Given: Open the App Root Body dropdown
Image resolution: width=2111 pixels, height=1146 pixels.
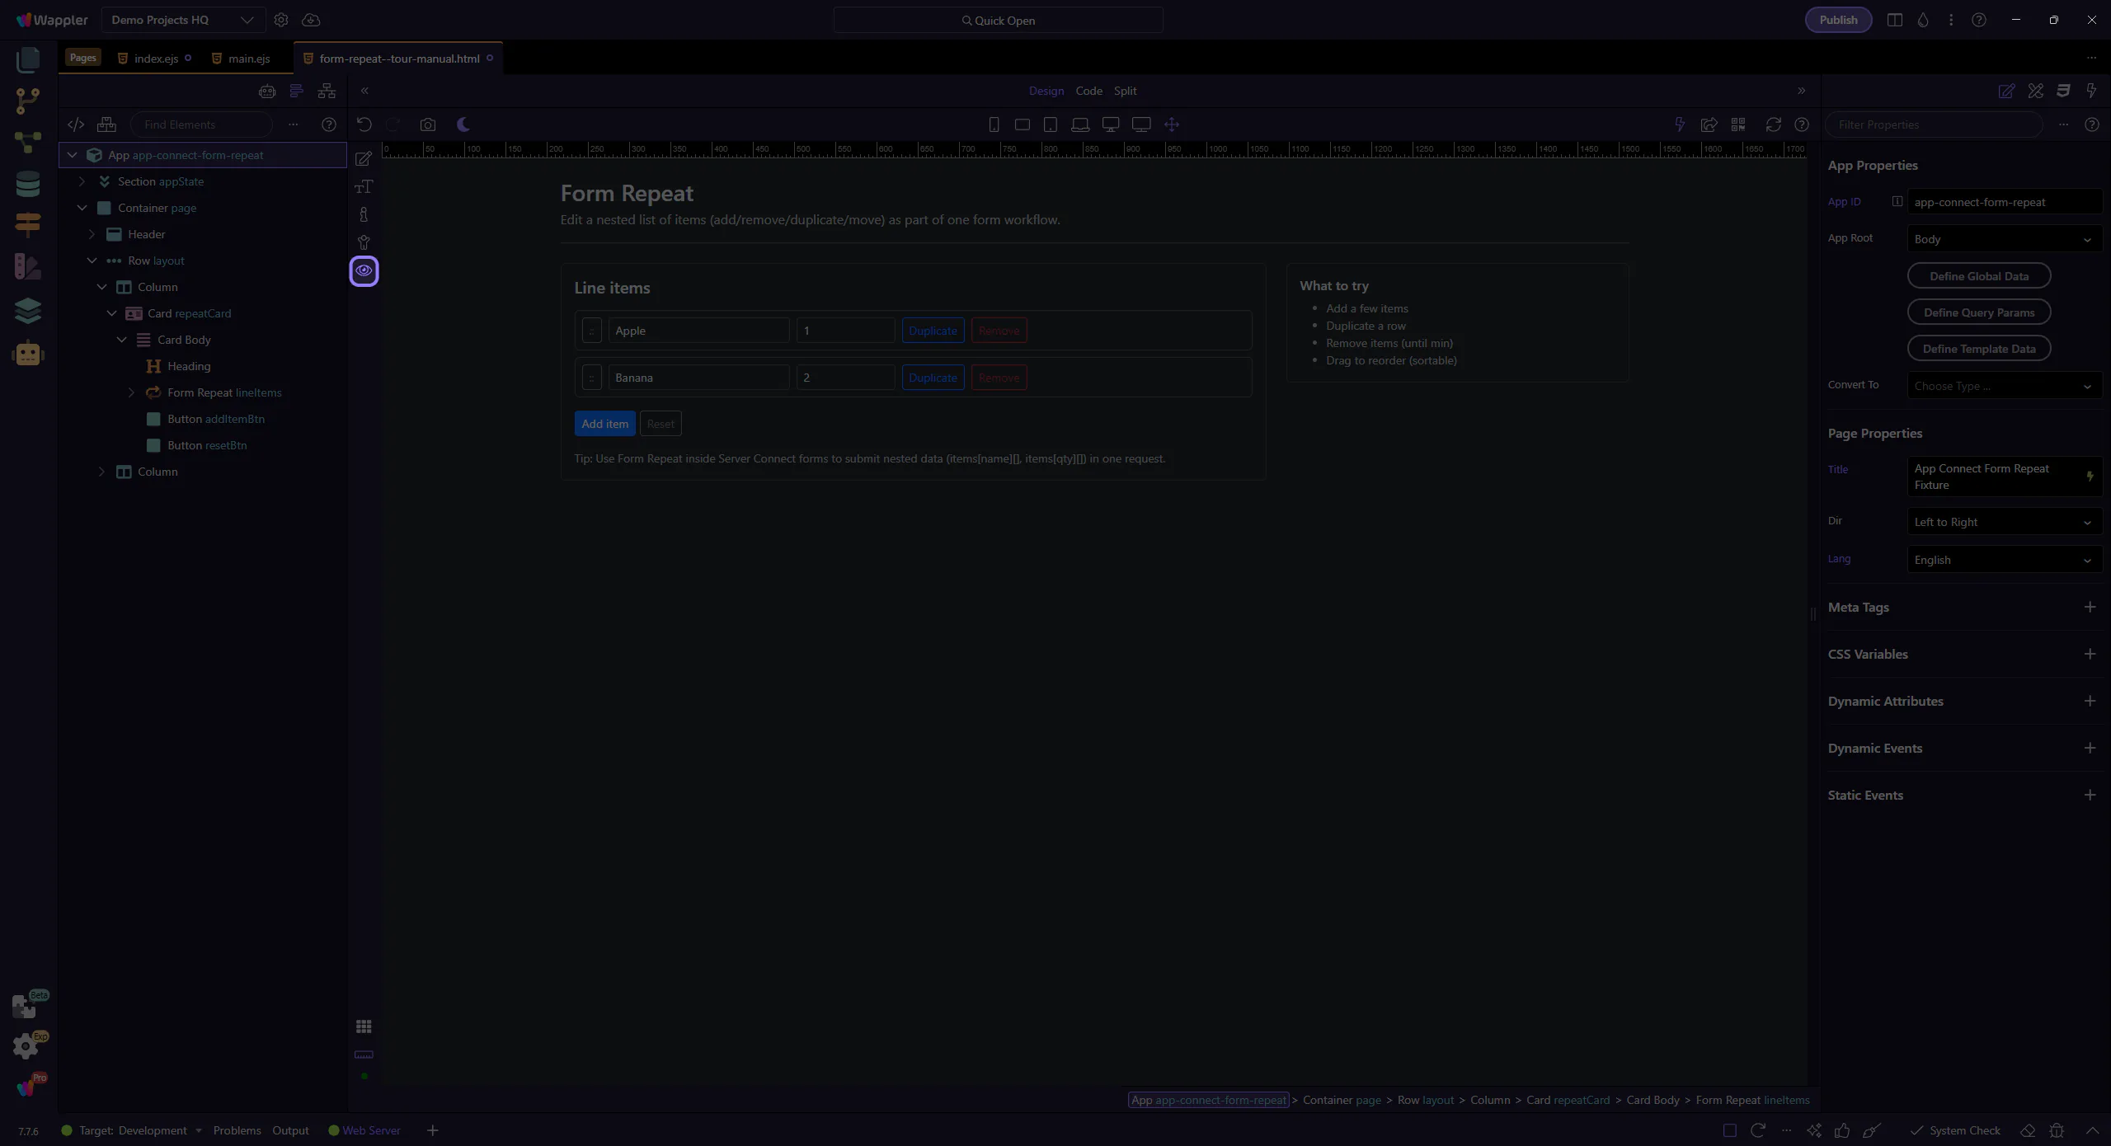Looking at the screenshot, I should (x=2003, y=239).
